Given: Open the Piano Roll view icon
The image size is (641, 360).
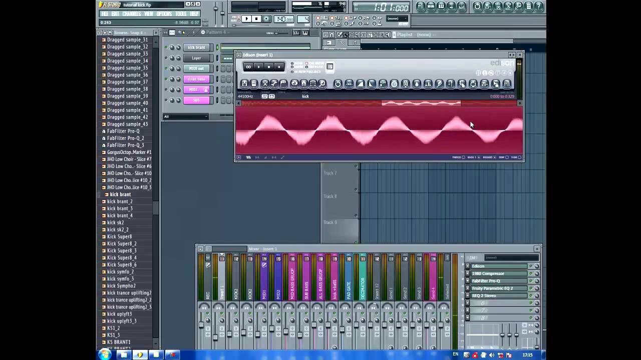Looking at the screenshot, I should 441,6.
